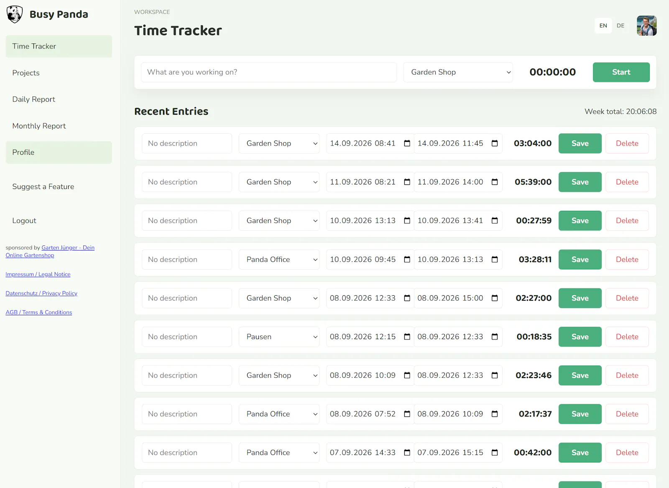Select Profile in the sidebar

click(59, 152)
